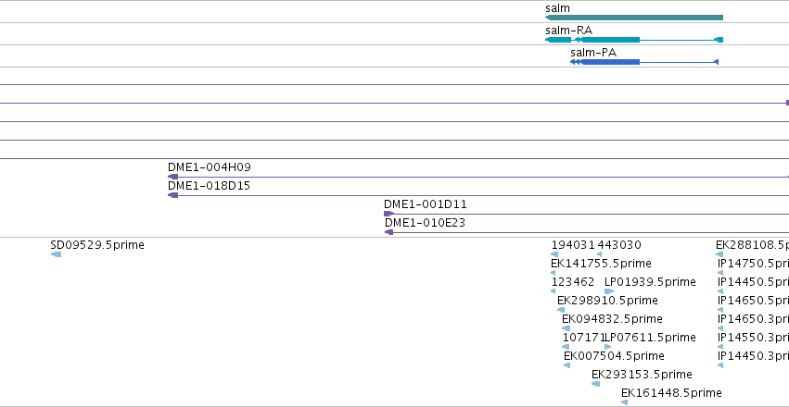Select the EK288108.5p EST label
The height and width of the screenshot is (407, 789).
pyautogui.click(x=752, y=245)
